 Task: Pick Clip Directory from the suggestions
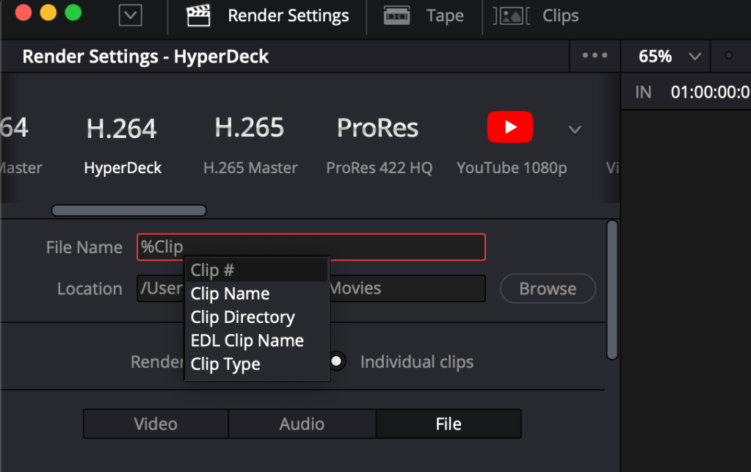coord(257,317)
